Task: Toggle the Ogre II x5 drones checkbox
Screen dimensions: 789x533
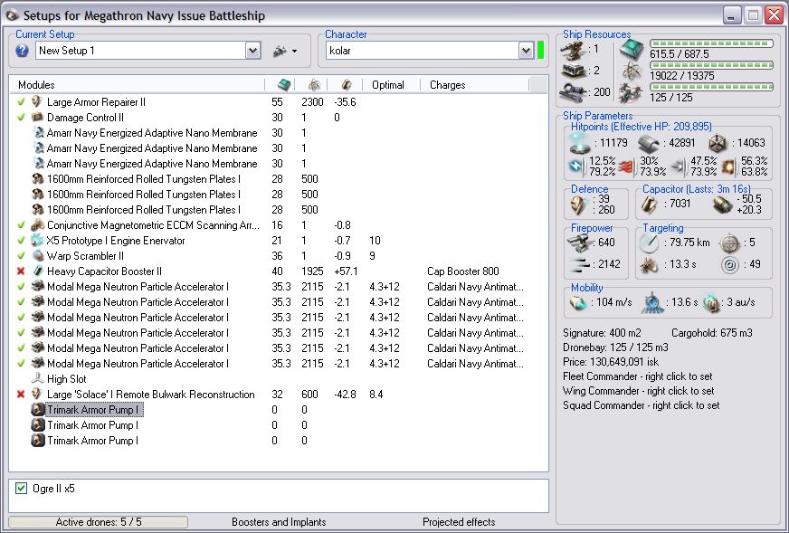Action: [22, 489]
